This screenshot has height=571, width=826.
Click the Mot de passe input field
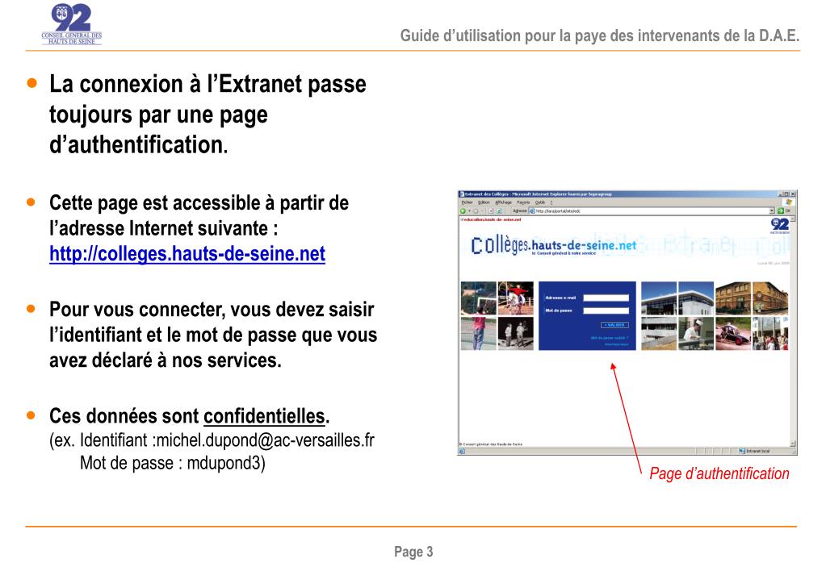point(606,311)
